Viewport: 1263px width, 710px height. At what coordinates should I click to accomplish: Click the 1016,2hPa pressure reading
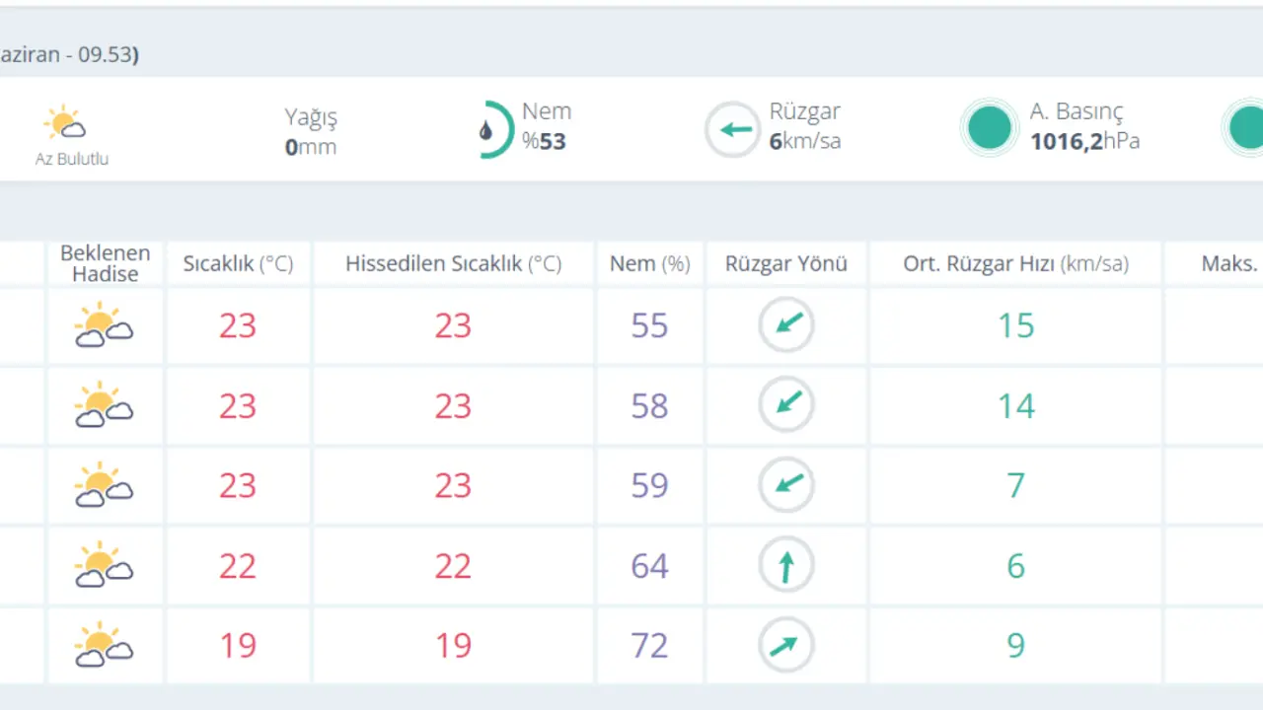coord(1084,142)
